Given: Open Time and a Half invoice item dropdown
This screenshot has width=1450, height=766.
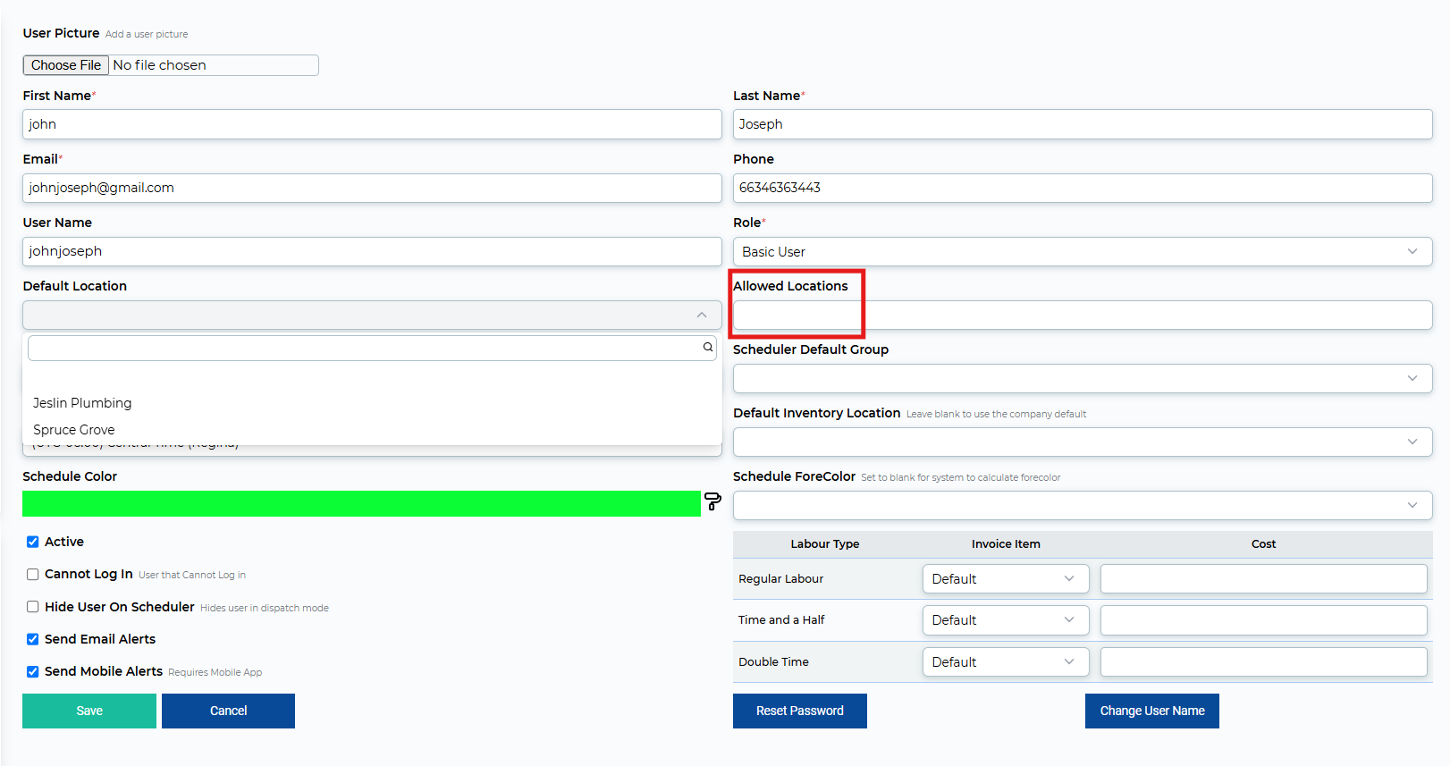Looking at the screenshot, I should pos(1006,619).
